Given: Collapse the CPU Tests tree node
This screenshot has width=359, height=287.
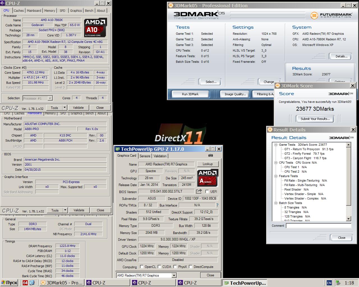Looking at the screenshot, I should [x=276, y=163].
